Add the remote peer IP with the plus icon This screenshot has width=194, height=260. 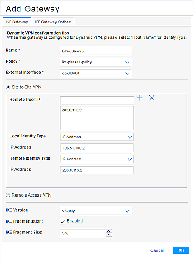pos(140,98)
